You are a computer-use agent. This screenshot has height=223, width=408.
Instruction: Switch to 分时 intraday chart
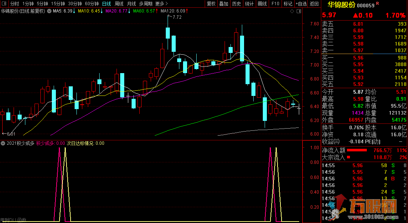click(x=15, y=4)
